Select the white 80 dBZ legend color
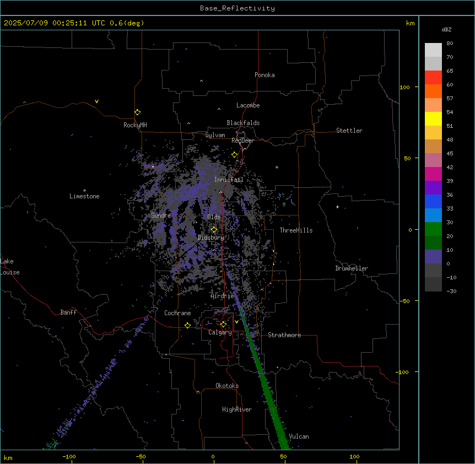This screenshot has height=464, width=475. 433,50
